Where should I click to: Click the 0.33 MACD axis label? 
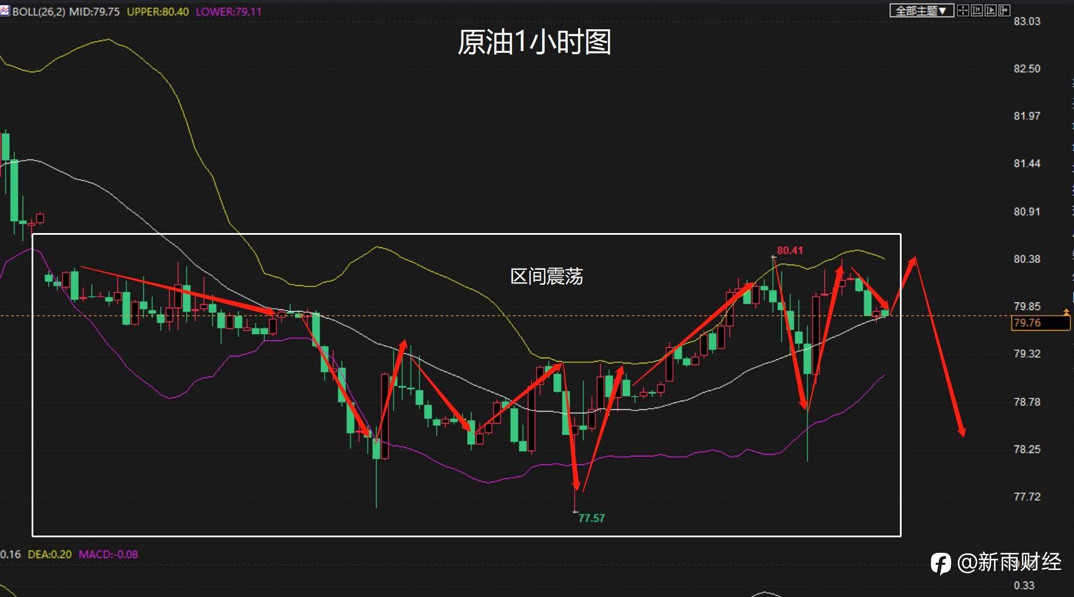pos(1024,586)
